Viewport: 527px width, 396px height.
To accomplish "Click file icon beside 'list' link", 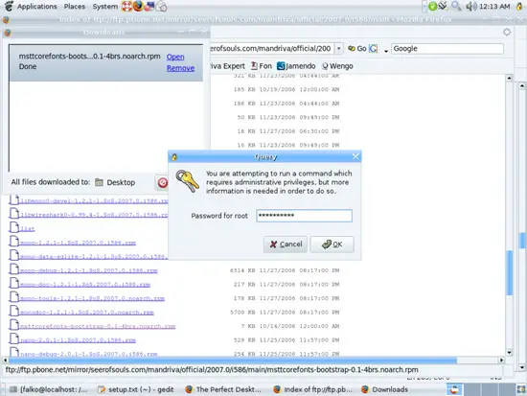I will click(x=13, y=227).
